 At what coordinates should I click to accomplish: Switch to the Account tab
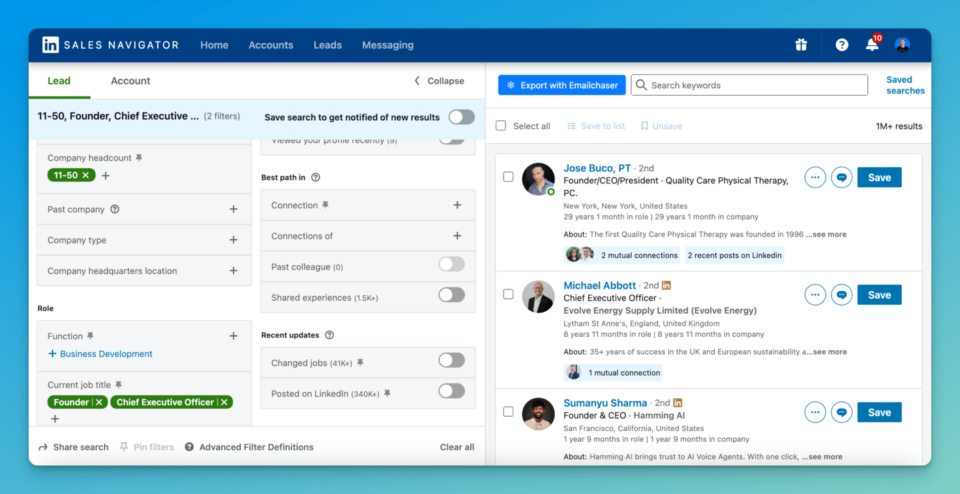point(131,81)
